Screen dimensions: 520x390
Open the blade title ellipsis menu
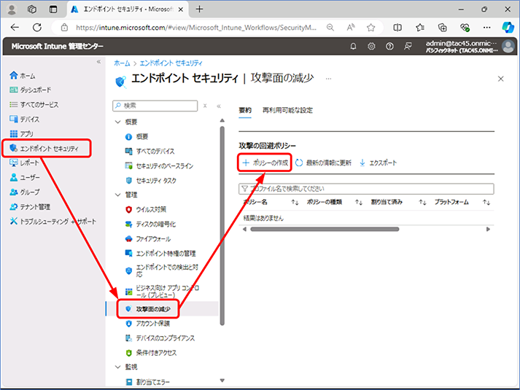pos(328,79)
